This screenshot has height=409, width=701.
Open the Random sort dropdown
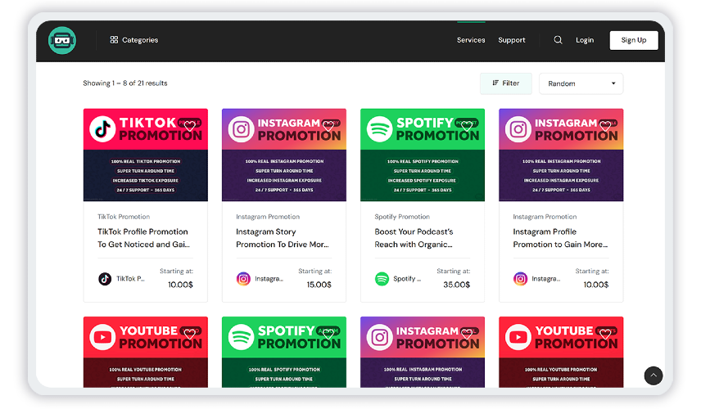[x=581, y=83]
